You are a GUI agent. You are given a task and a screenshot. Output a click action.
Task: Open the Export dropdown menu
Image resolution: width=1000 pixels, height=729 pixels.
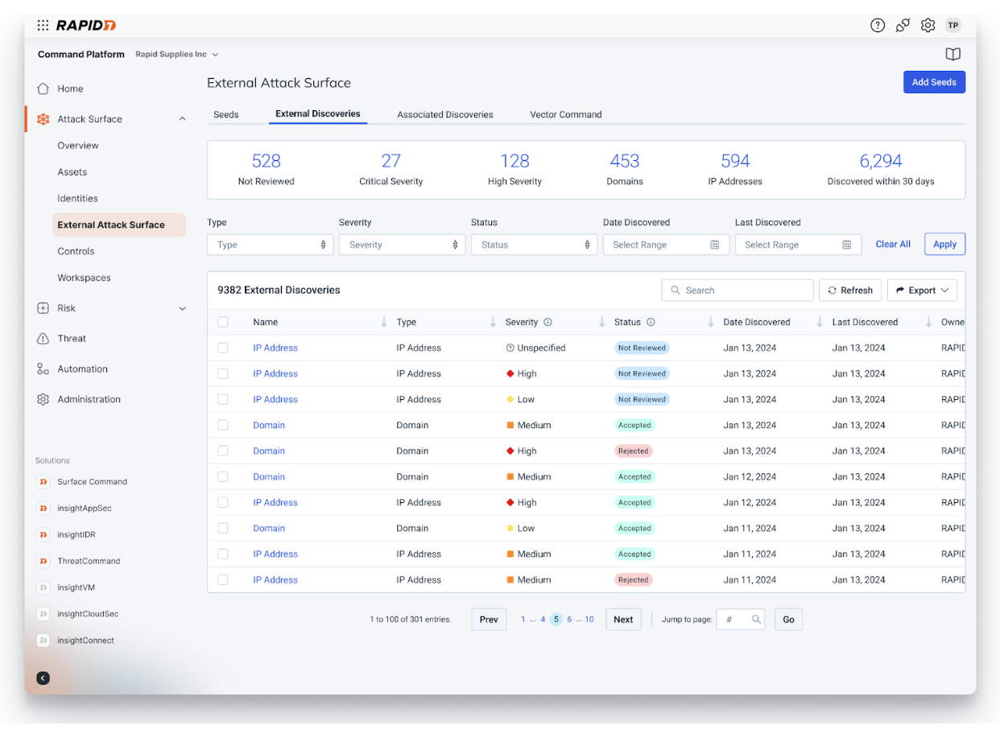(922, 290)
